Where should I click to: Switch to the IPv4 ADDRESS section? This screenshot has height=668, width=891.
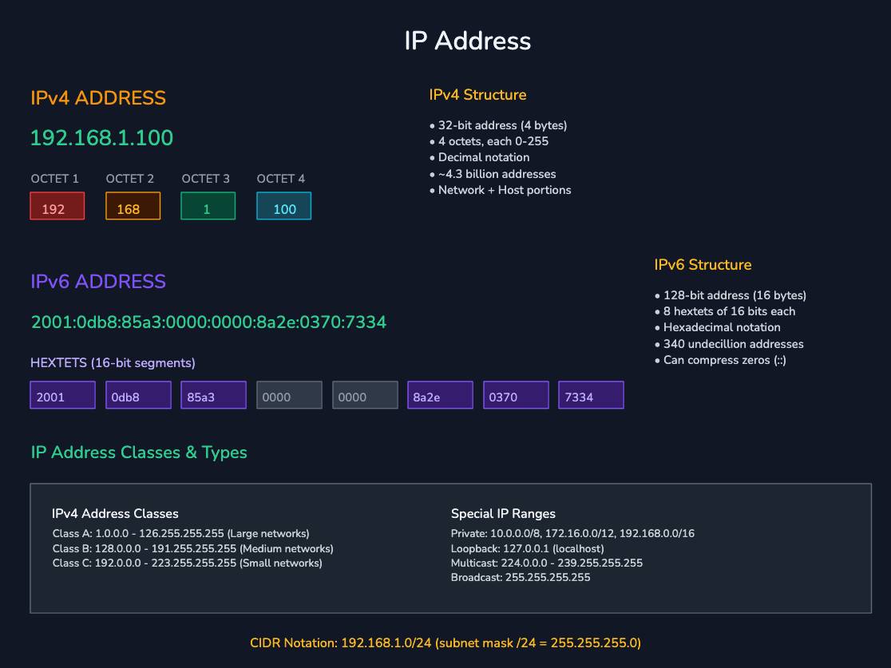click(x=97, y=97)
